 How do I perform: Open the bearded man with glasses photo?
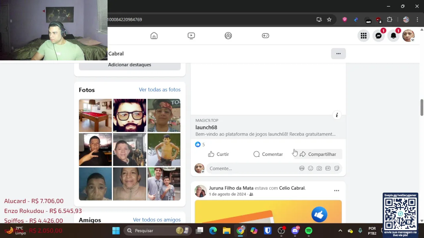[x=130, y=115]
